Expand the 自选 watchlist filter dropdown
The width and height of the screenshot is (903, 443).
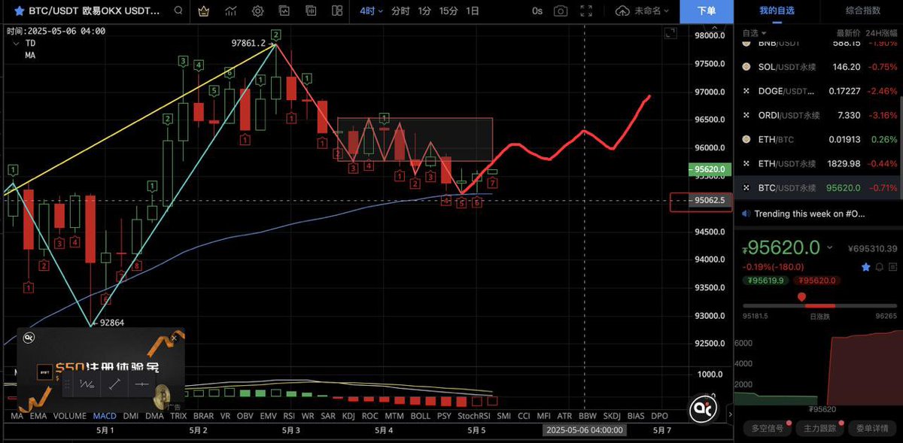pos(755,33)
